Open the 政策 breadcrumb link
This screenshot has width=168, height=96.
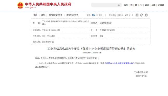pyautogui.click(x=43, y=15)
